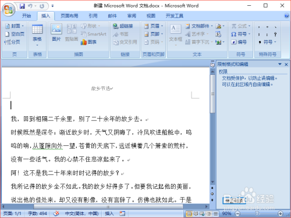Screen dimensions: 291x218
Task: Insert a 封面 cover page
Action: click(x=15, y=26)
